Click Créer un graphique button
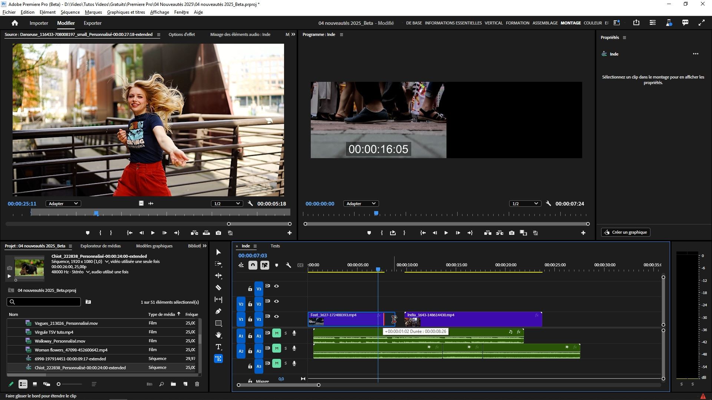Screen dimensions: 712x400 pyautogui.click(x=626, y=232)
